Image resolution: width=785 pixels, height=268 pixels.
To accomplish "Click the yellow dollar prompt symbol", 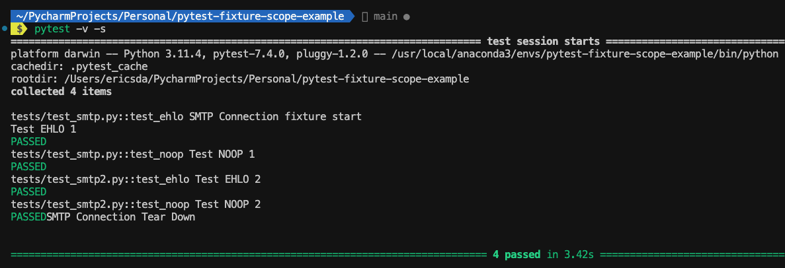I will tap(19, 29).
